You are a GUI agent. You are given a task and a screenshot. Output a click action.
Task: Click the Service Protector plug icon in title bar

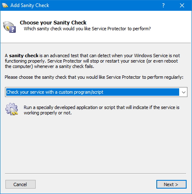5,5
